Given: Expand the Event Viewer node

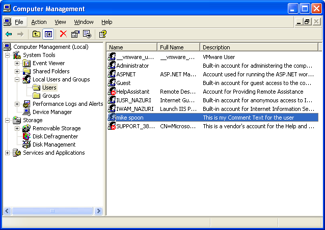Looking at the screenshot, I should [17, 63].
